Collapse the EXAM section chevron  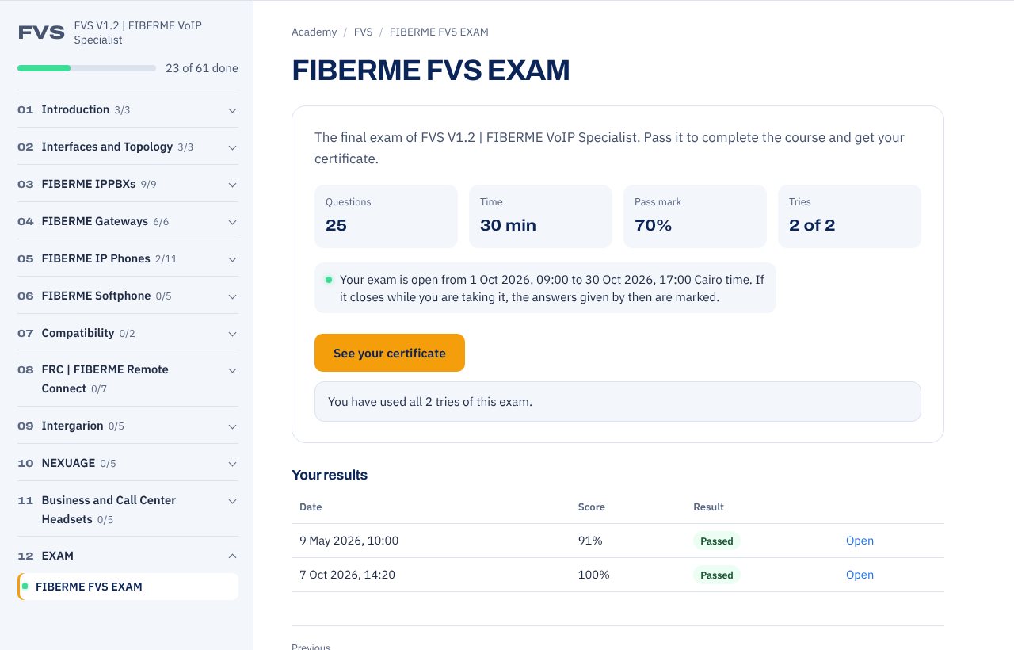232,556
